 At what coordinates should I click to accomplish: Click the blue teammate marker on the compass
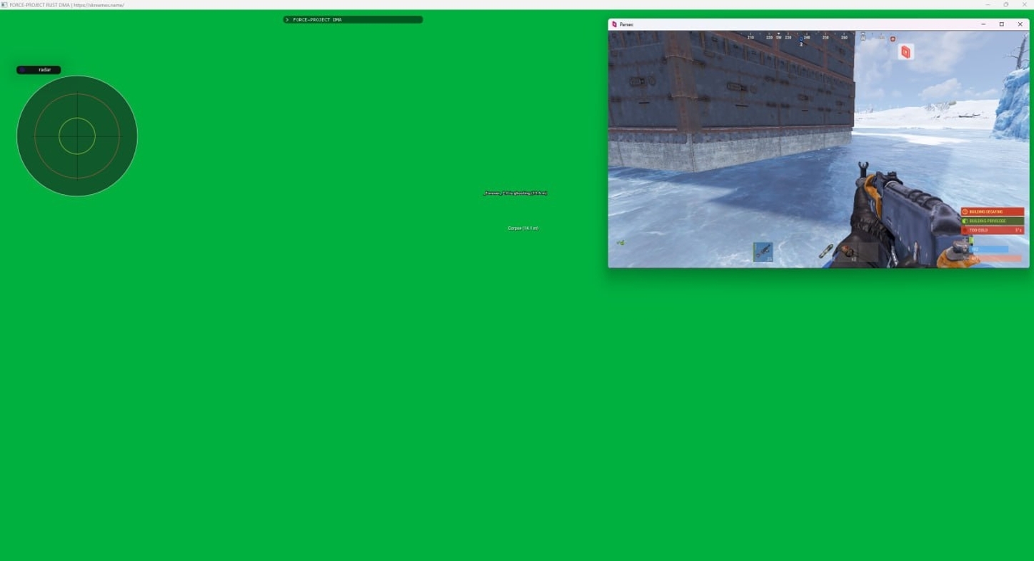pyautogui.click(x=800, y=39)
